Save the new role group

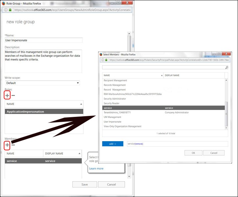85,185
